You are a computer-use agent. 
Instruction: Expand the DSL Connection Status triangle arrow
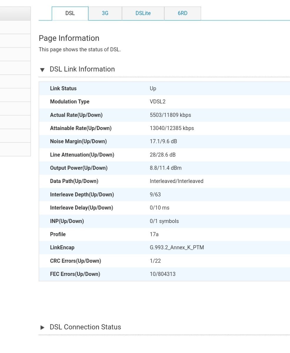point(42,327)
